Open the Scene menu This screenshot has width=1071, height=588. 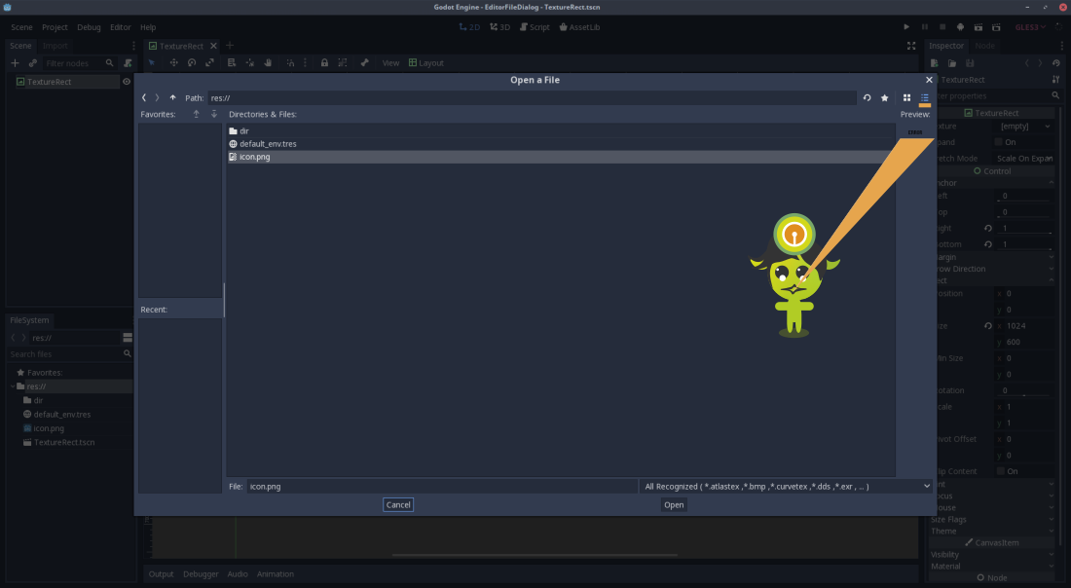pyautogui.click(x=21, y=27)
